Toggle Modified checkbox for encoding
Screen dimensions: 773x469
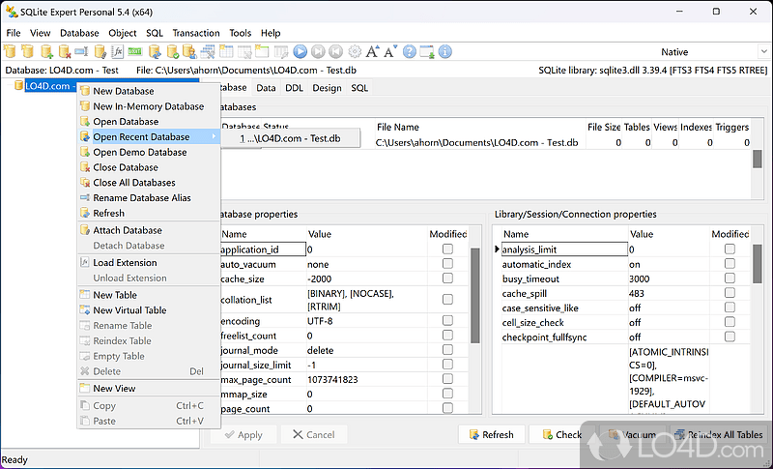tap(447, 320)
